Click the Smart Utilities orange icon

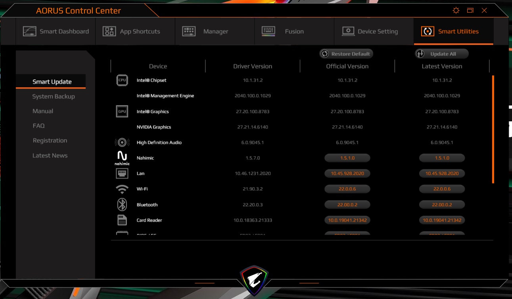428,31
